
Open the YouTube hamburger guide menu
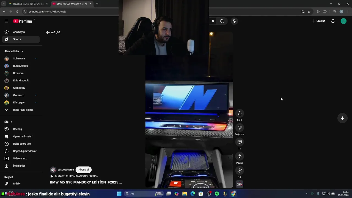click(x=7, y=21)
